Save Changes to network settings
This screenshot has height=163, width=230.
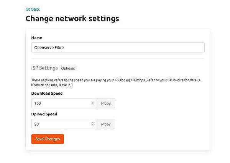pos(48,139)
